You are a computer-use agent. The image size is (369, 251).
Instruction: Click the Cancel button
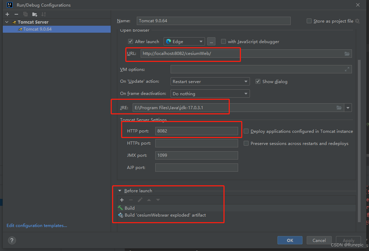pos(319,240)
